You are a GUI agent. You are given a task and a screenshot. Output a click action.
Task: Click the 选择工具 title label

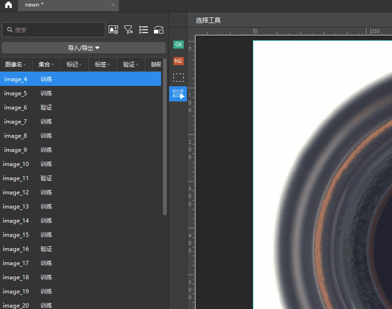(x=208, y=20)
